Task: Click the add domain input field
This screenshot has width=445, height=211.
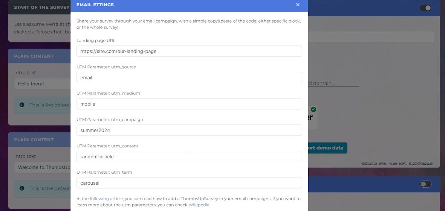Action: (333, 83)
